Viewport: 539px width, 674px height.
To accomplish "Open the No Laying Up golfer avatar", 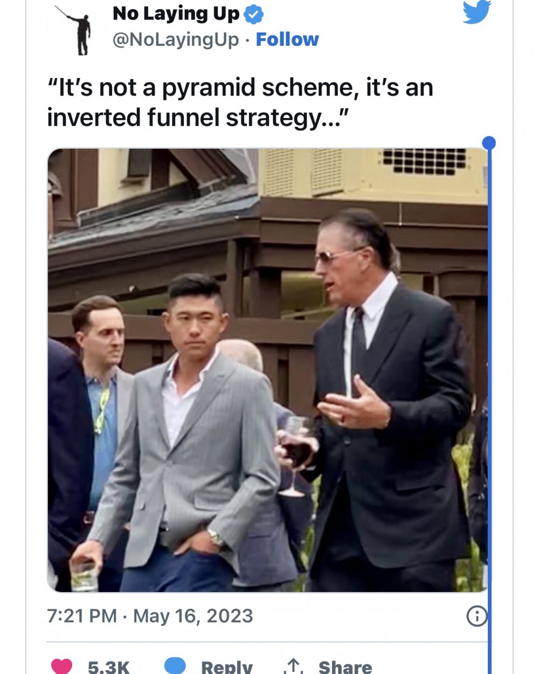I will click(x=77, y=30).
